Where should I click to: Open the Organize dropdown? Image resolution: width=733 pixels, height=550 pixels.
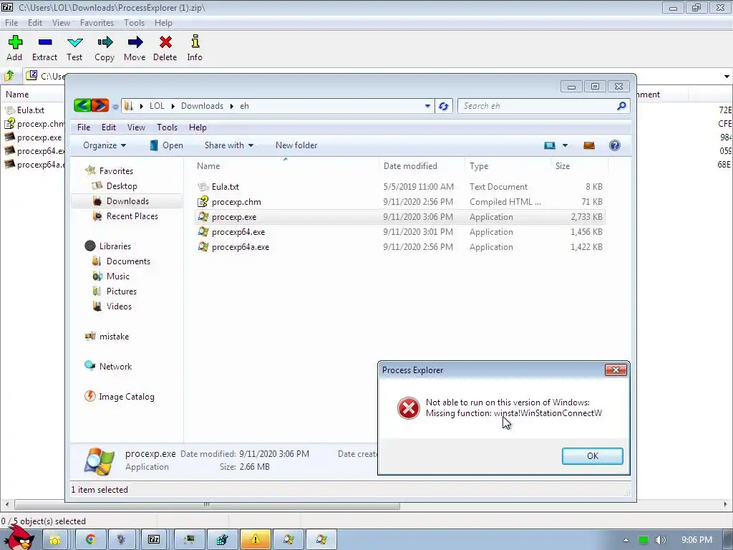105,145
